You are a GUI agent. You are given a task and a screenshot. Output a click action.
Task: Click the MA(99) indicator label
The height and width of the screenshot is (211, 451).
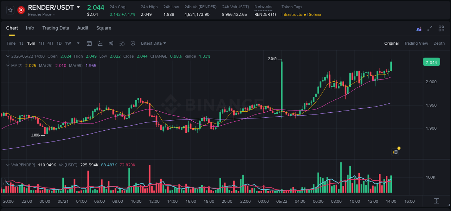tap(76, 66)
